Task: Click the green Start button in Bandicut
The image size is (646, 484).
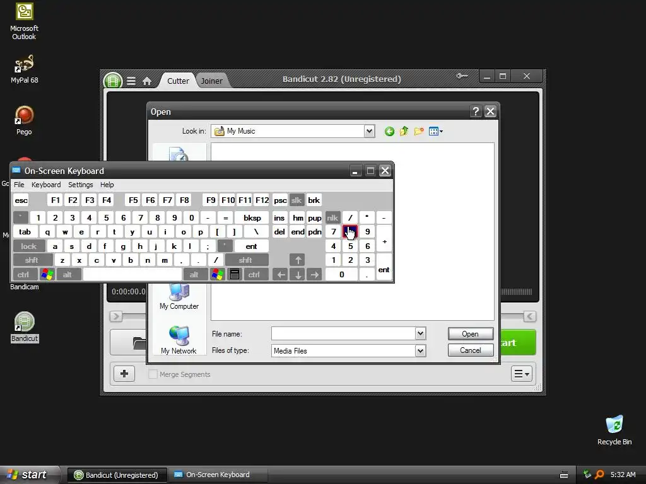Action: tap(519, 342)
